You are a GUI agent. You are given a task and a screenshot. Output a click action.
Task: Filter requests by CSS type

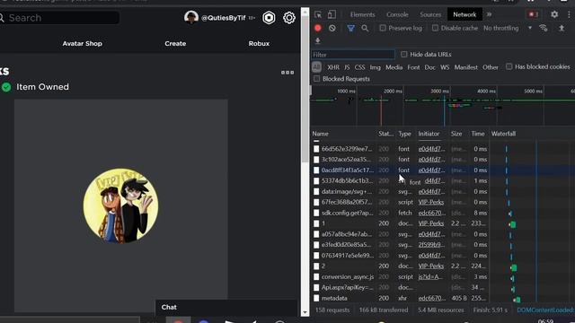pos(359,67)
